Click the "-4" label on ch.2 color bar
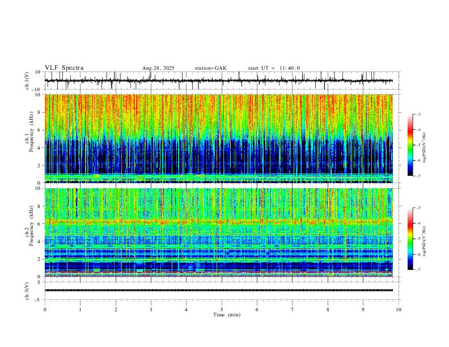This screenshot has height=347, width=449. (x=418, y=223)
